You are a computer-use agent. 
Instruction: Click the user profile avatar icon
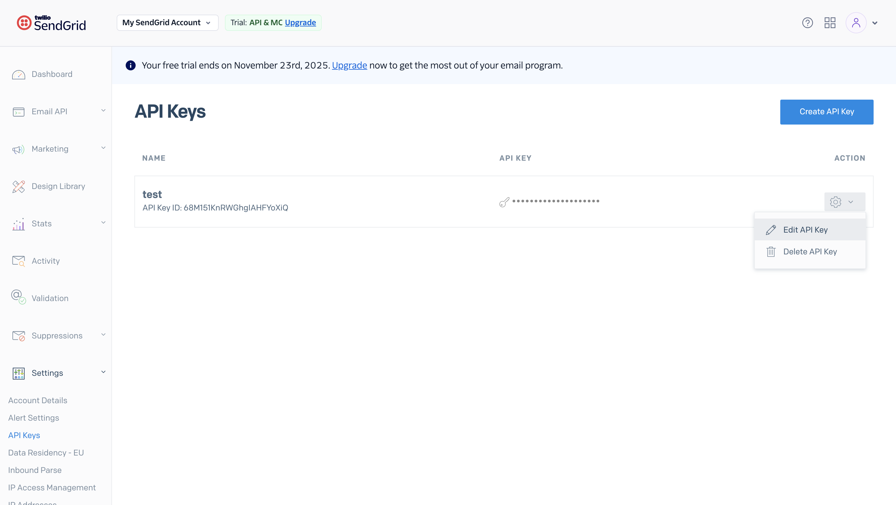point(856,23)
